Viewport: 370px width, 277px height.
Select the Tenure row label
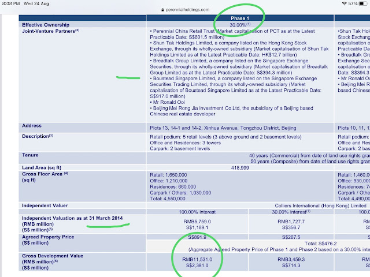(x=30, y=155)
